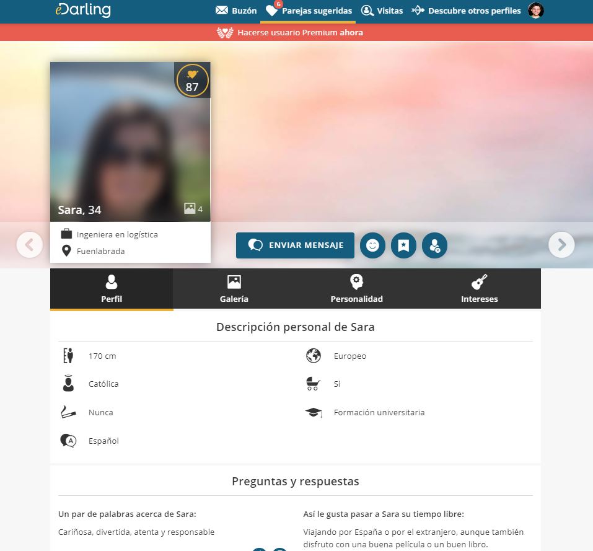
Task: Click the baby stroller children icon
Action: coord(314,384)
